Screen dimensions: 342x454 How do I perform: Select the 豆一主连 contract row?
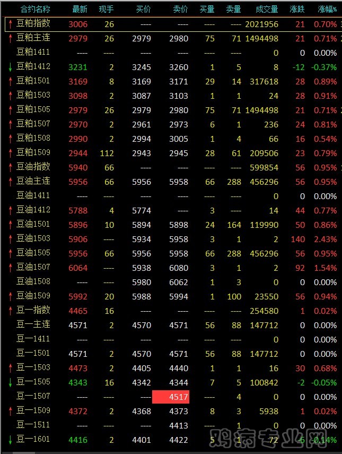point(173,325)
